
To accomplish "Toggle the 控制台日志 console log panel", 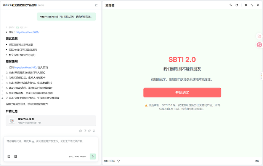I will click(x=109, y=161).
